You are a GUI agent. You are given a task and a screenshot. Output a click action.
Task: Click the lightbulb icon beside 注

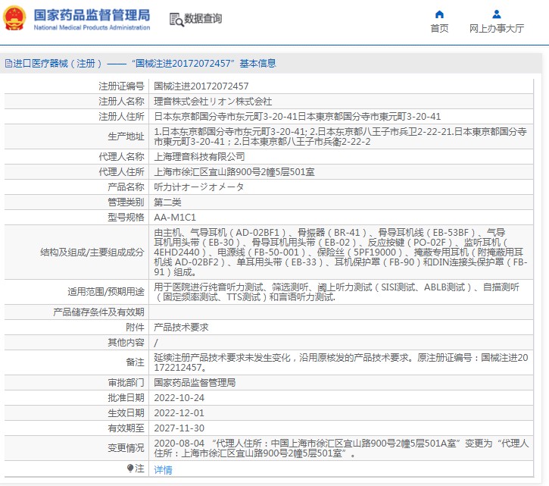130,469
